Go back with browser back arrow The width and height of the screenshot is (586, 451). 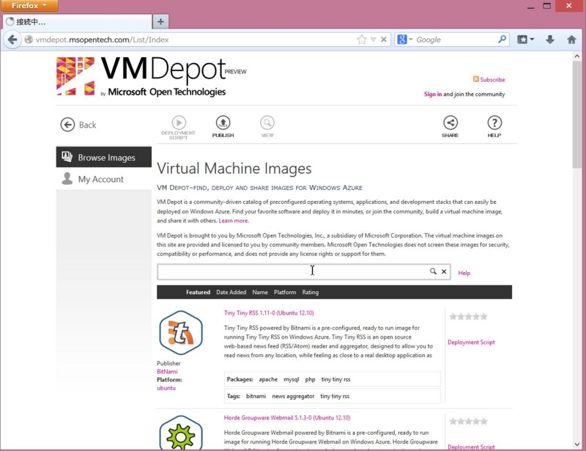12,40
